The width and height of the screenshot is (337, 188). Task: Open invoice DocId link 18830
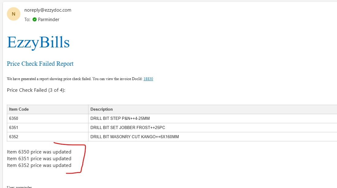pos(148,79)
